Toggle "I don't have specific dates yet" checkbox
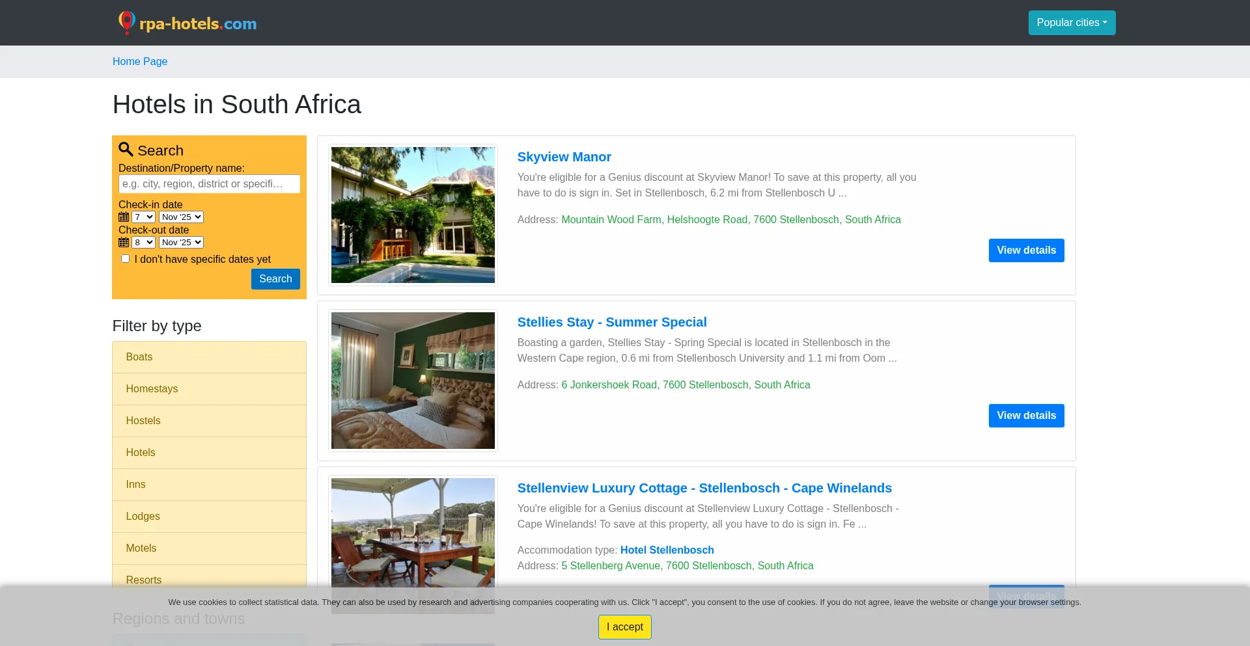The image size is (1250, 646). (126, 259)
